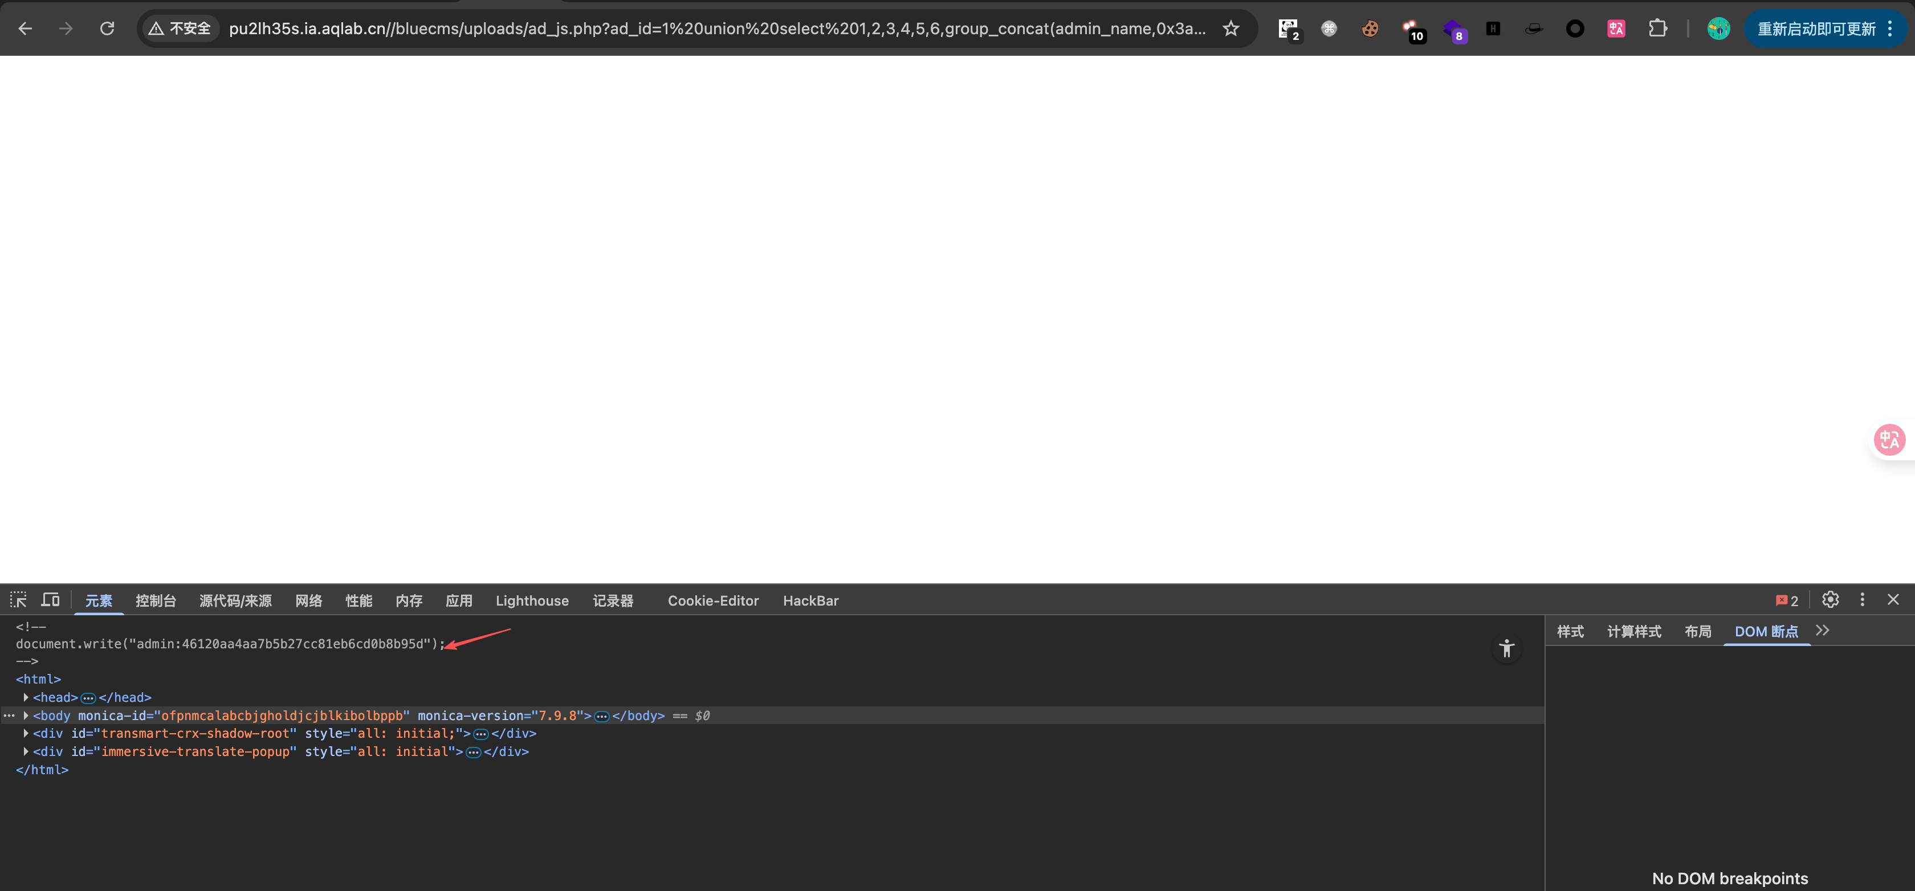Open the HackBar tab

pyautogui.click(x=810, y=600)
